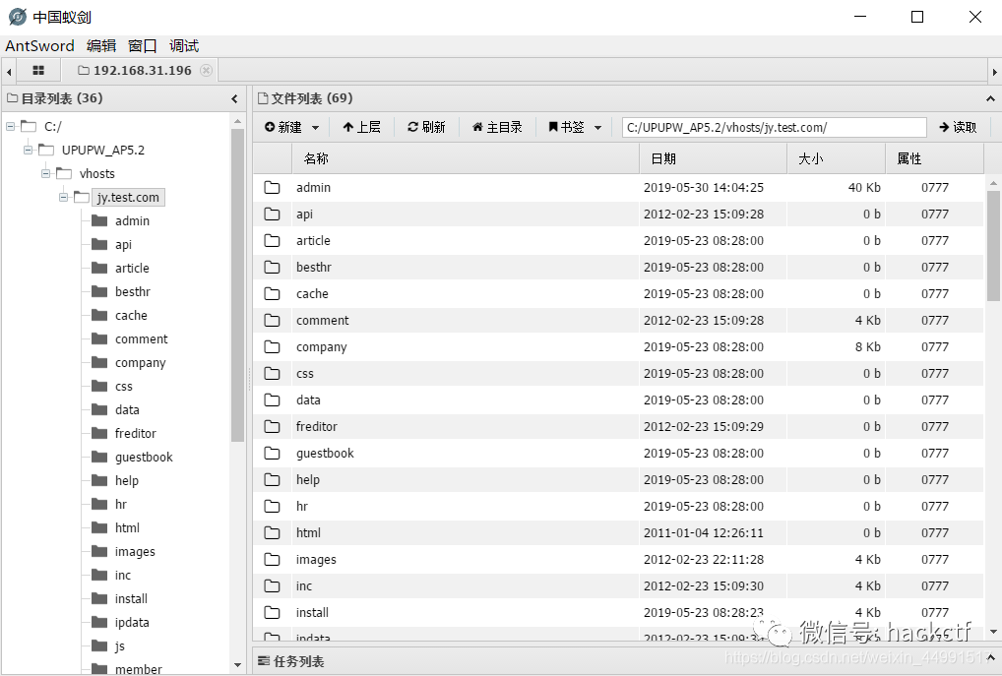The height and width of the screenshot is (676, 1002).
Task: Click the guestbook folder icon in tree
Action: (x=99, y=458)
